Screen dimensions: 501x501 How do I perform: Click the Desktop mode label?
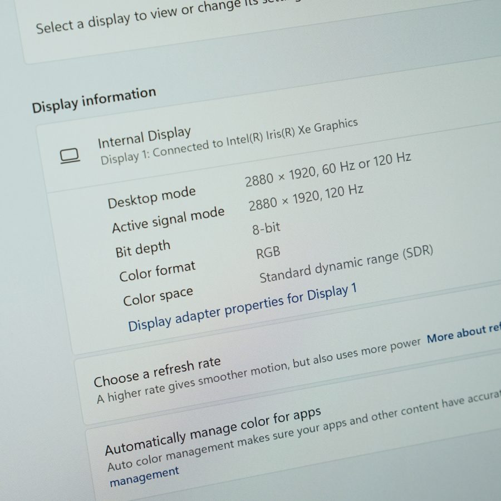152,198
